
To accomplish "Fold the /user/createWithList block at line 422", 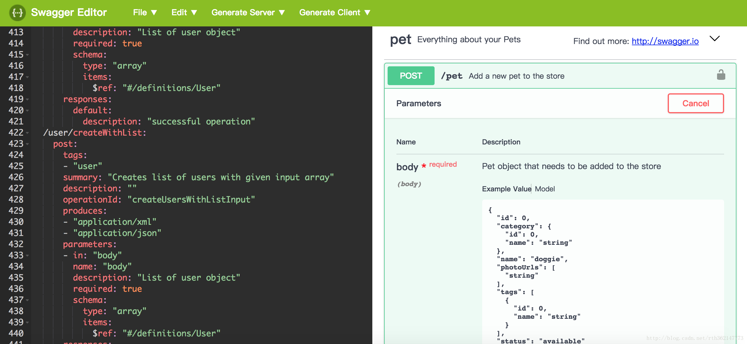I will click(x=27, y=133).
